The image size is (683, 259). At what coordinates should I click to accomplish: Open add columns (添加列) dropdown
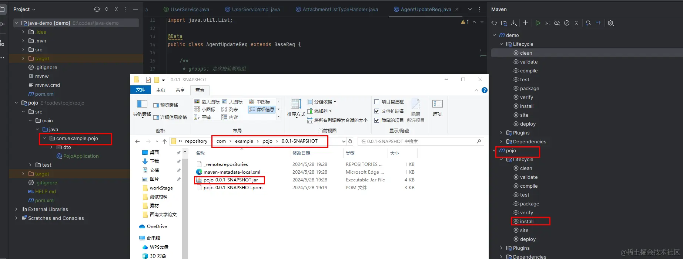pyautogui.click(x=319, y=111)
